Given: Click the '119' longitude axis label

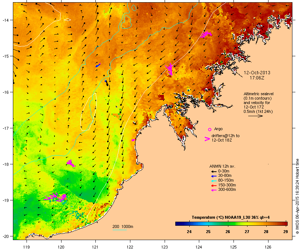Looking at the screenshot, I should [27, 247].
